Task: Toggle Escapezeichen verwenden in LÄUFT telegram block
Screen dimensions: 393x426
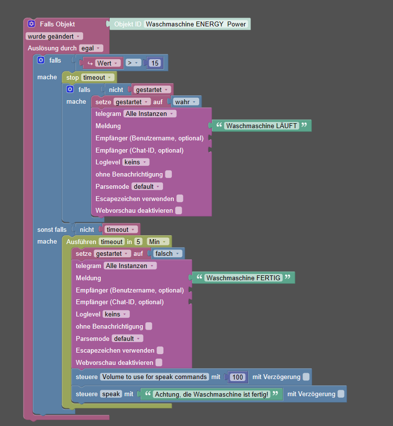Action: click(x=180, y=199)
